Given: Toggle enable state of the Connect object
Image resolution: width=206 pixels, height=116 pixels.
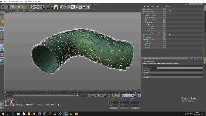Looking at the screenshot, I should click(165, 22).
